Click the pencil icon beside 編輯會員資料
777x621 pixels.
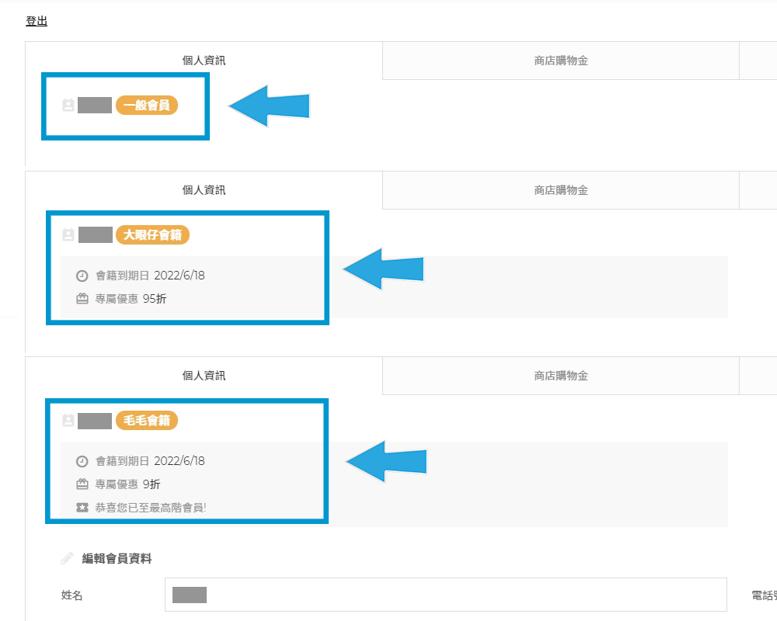pyautogui.click(x=68, y=558)
